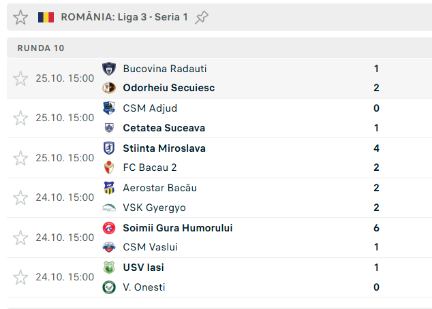The height and width of the screenshot is (309, 432).
Task: Click the Stiinta Miroslava team crest
Action: click(109, 148)
